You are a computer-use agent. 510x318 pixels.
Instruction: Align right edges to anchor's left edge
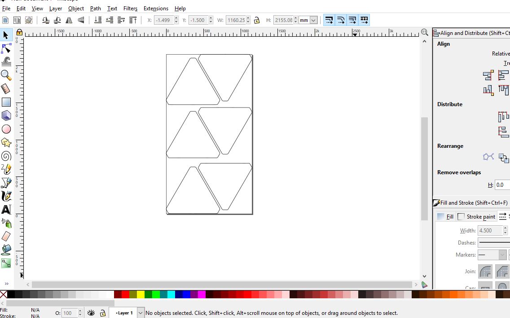pos(488,75)
